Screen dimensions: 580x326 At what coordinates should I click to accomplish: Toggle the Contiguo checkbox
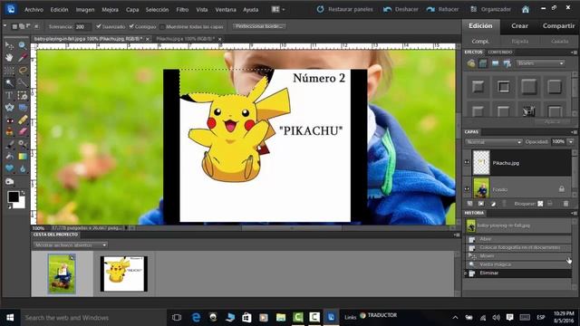131,26
